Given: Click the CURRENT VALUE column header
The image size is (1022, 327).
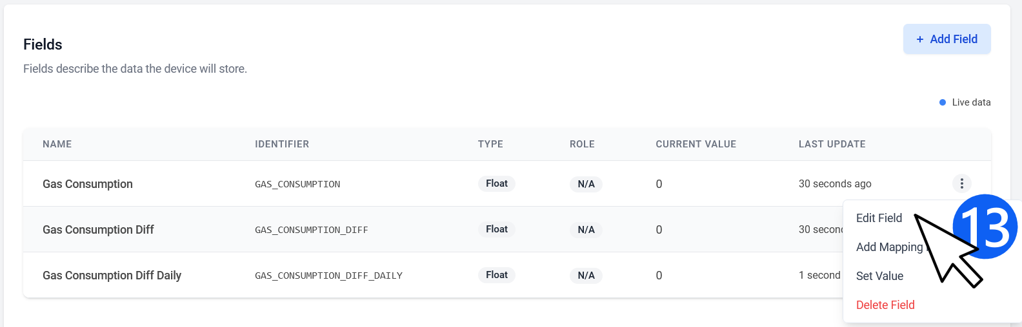Looking at the screenshot, I should (x=696, y=144).
